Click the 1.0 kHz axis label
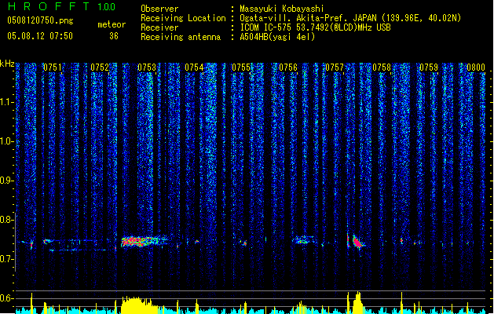This screenshot has height=314, width=494. coord(5,141)
